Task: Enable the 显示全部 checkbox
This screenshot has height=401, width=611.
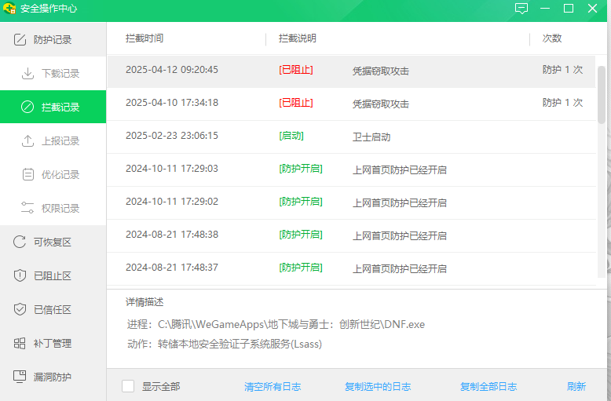Action: pos(128,386)
